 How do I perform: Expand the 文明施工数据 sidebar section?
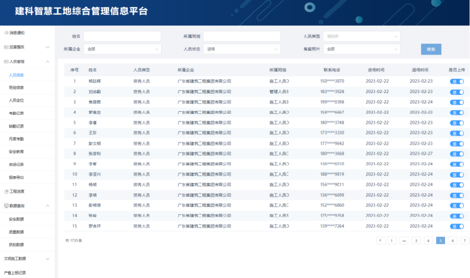[x=47, y=258]
